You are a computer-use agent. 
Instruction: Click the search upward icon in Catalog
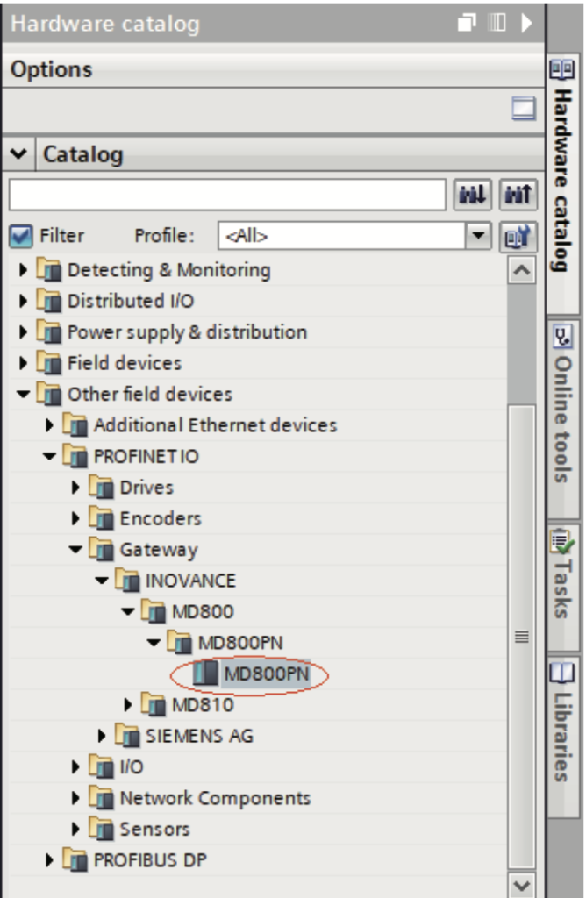(518, 195)
